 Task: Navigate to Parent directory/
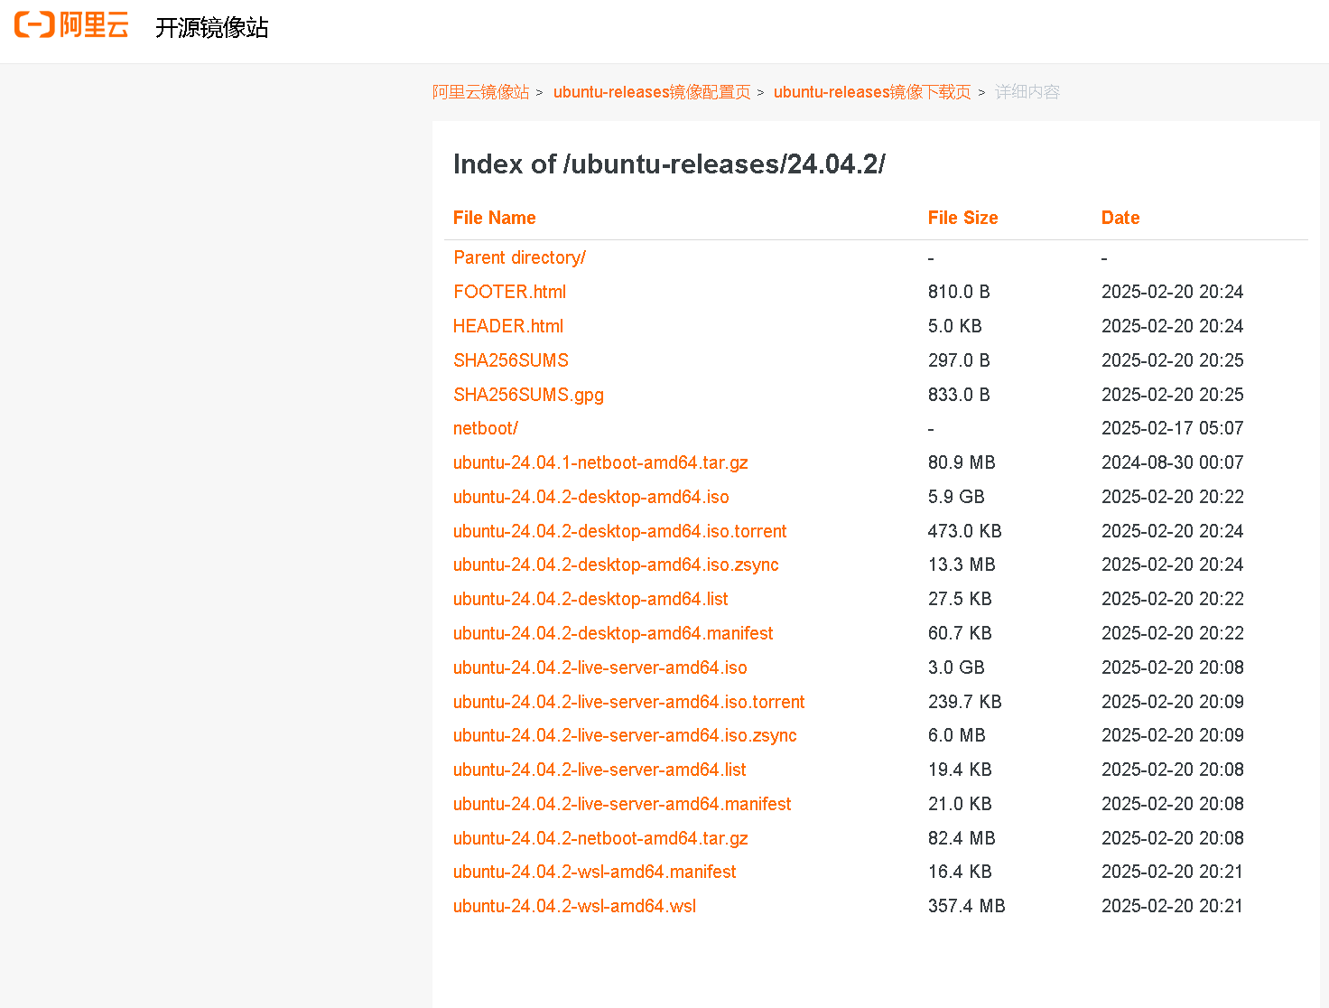click(x=520, y=257)
